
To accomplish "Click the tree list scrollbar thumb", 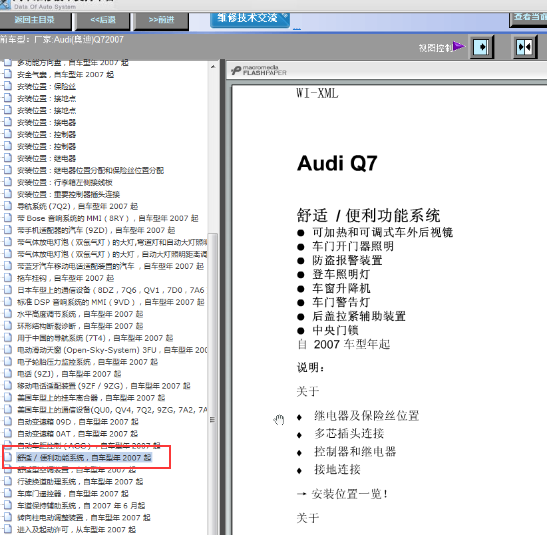I will [212, 384].
